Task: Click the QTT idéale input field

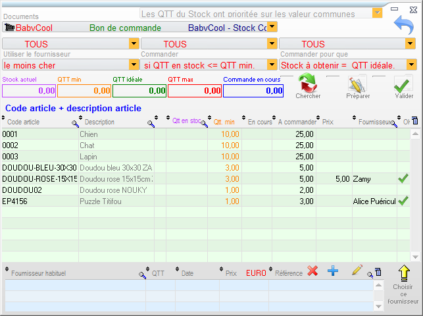Action: click(138, 91)
